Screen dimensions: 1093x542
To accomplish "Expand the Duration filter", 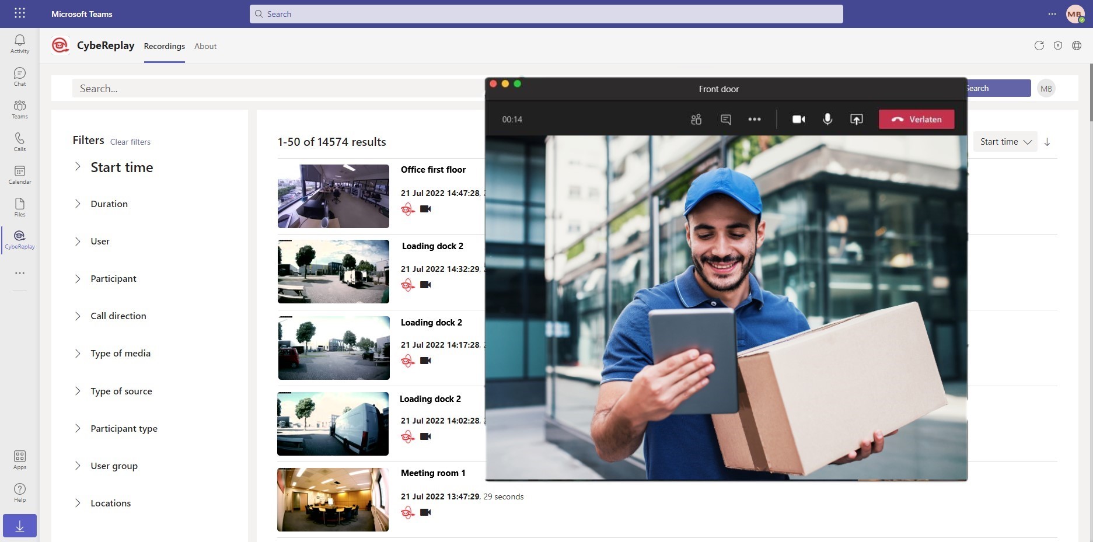I will coord(109,204).
